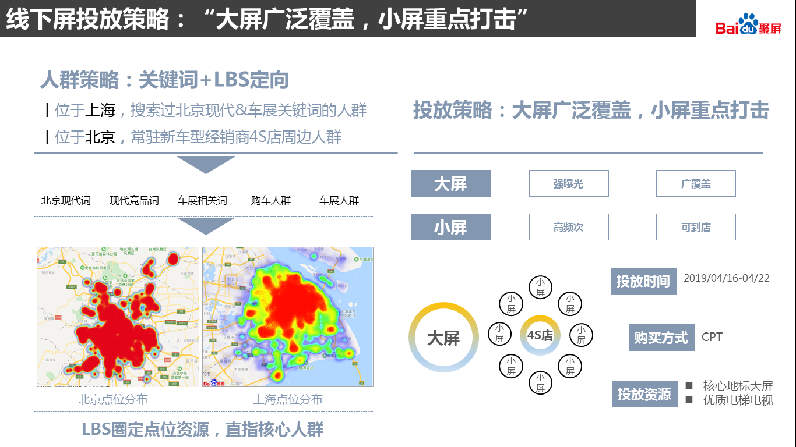This screenshot has width=796, height=447.
Task: Click the 投放时间 label block
Action: click(x=643, y=281)
